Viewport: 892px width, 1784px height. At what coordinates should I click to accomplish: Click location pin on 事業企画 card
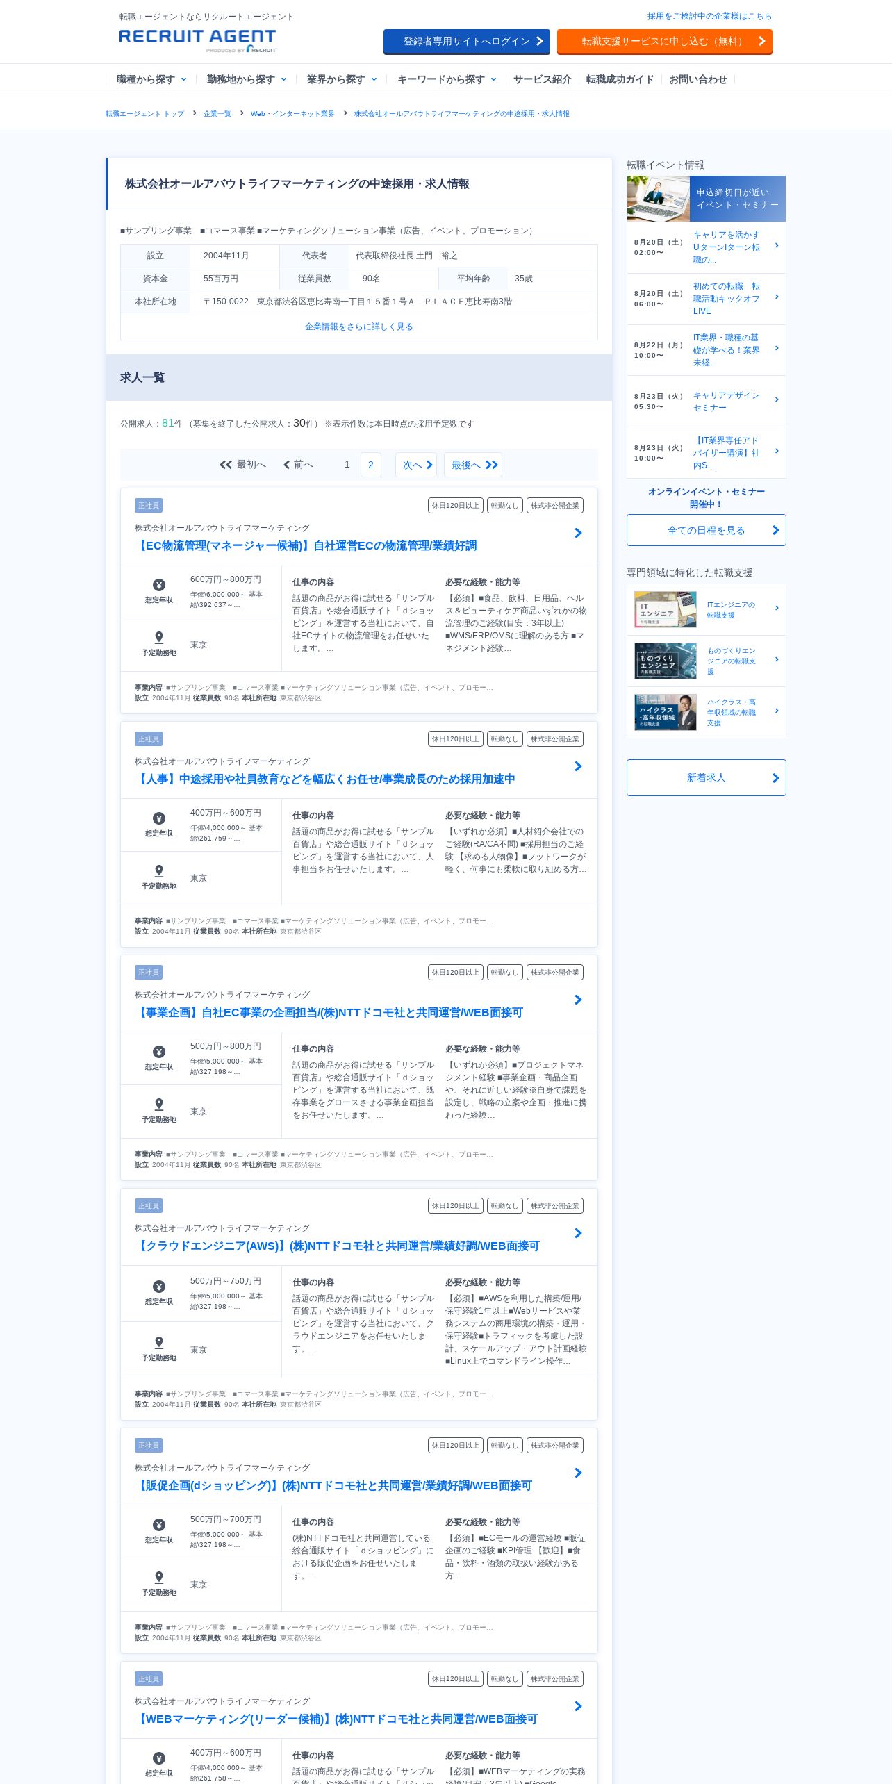[x=159, y=1104]
